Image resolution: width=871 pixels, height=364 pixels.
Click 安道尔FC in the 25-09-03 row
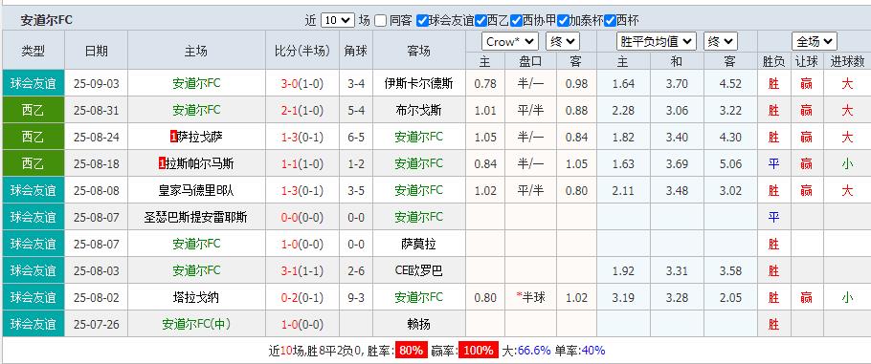tap(196, 84)
